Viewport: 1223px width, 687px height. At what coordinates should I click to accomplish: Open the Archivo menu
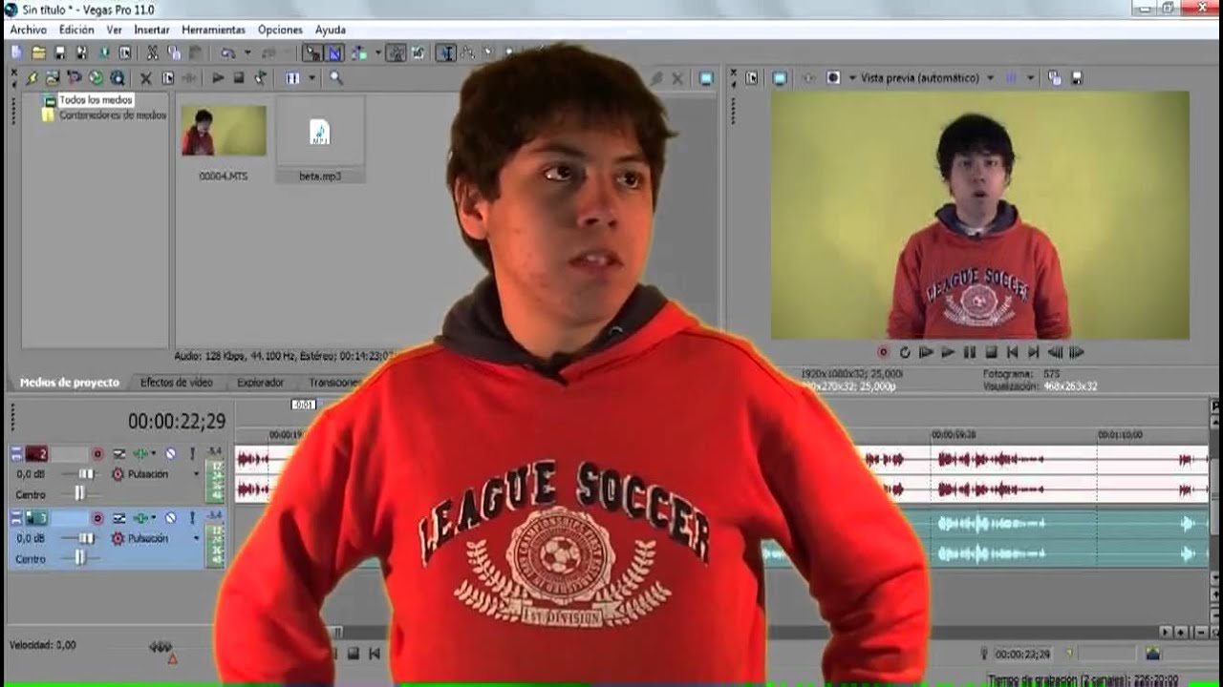[x=29, y=31]
